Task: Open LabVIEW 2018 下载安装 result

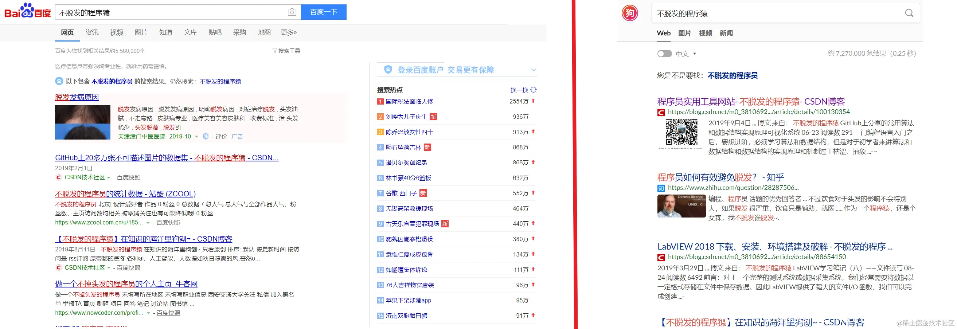Action: coord(774,247)
